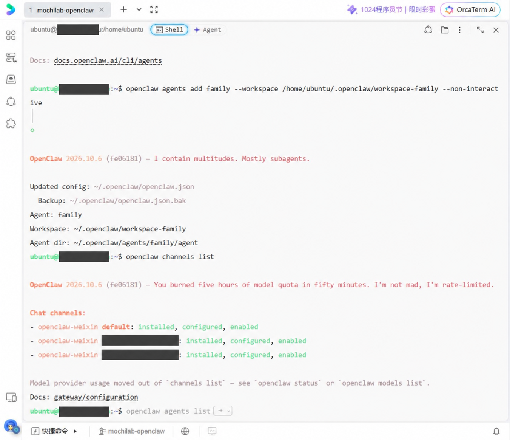Switch to Agent mode
This screenshot has height=440, width=510.
click(x=208, y=29)
